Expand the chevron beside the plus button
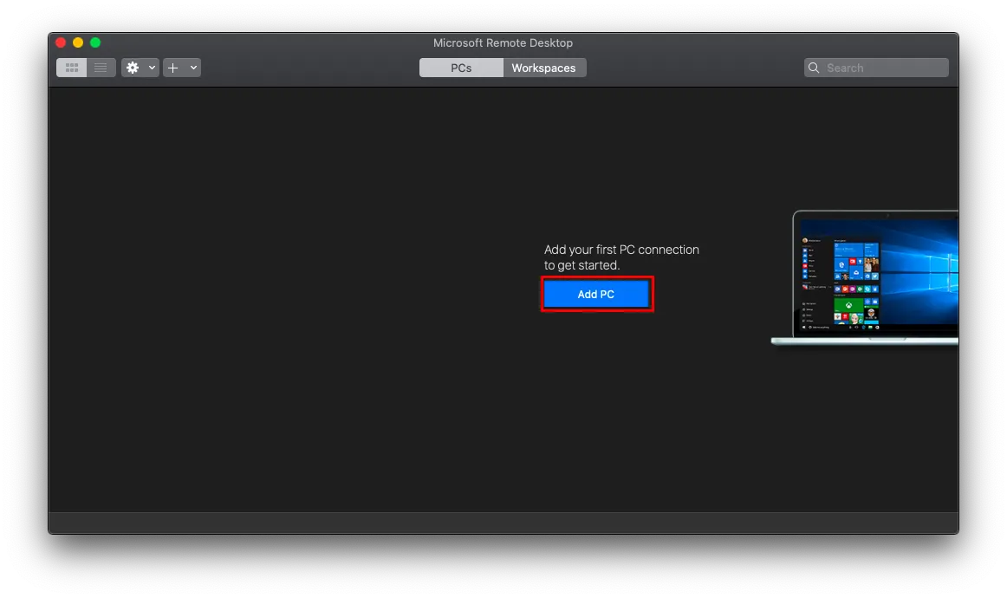Image resolution: width=1007 pixels, height=598 pixels. click(192, 68)
